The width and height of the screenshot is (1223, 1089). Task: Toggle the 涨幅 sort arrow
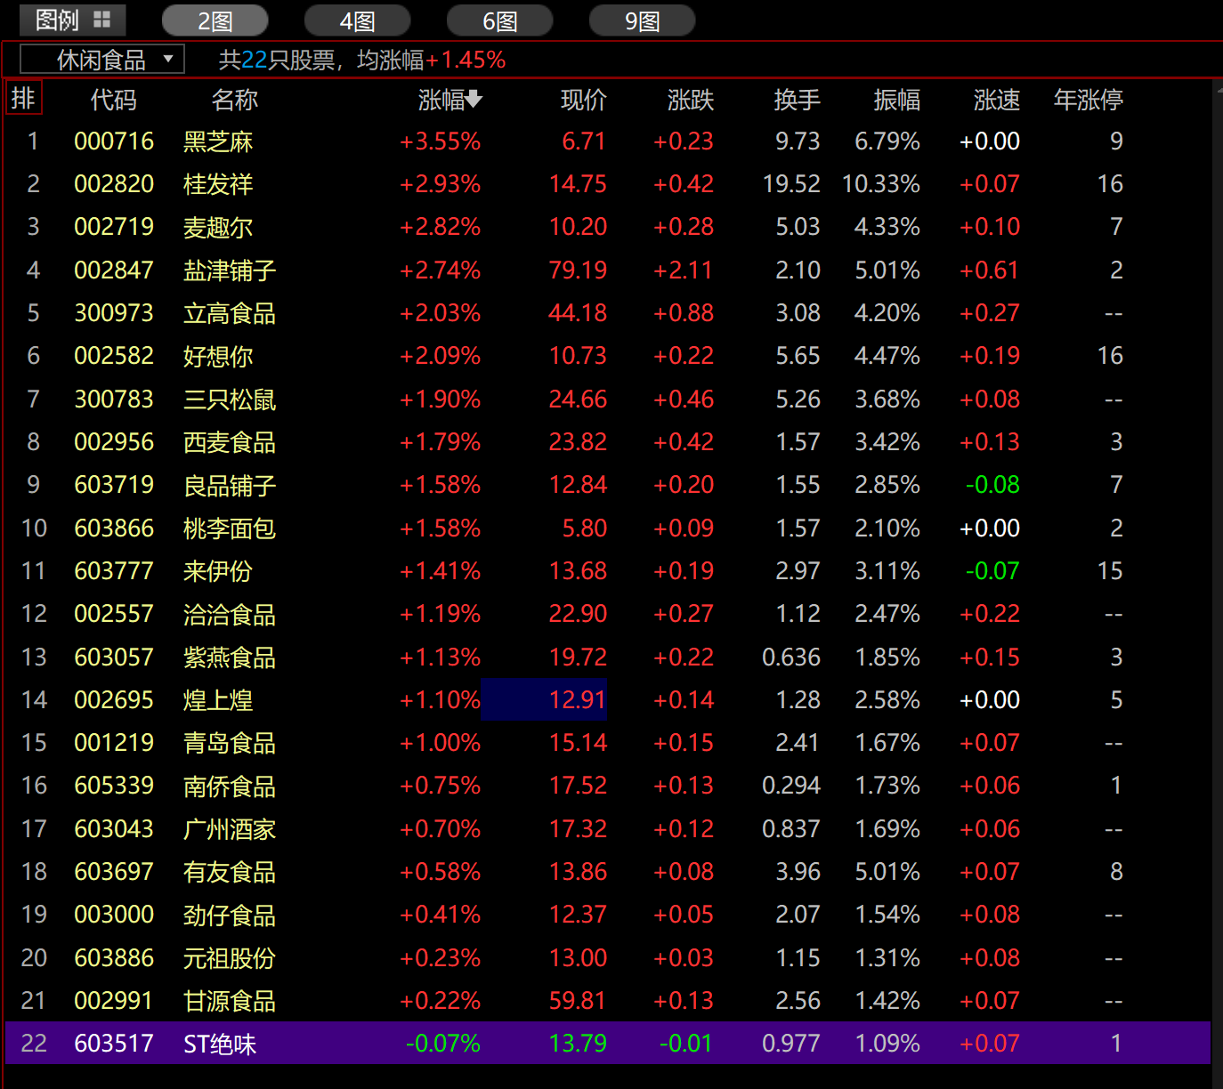pos(474,99)
